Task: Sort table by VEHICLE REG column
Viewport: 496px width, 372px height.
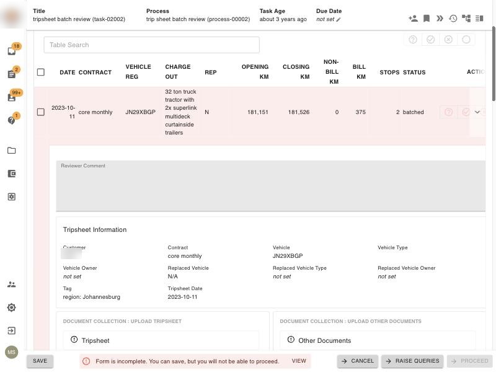Action: [x=138, y=72]
